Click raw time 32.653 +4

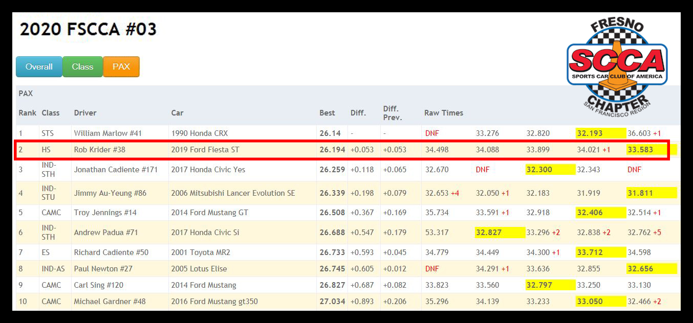click(442, 193)
